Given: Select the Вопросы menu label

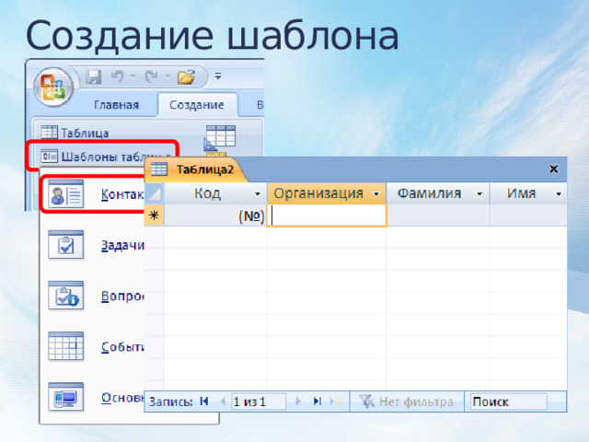Looking at the screenshot, I should (x=122, y=296).
